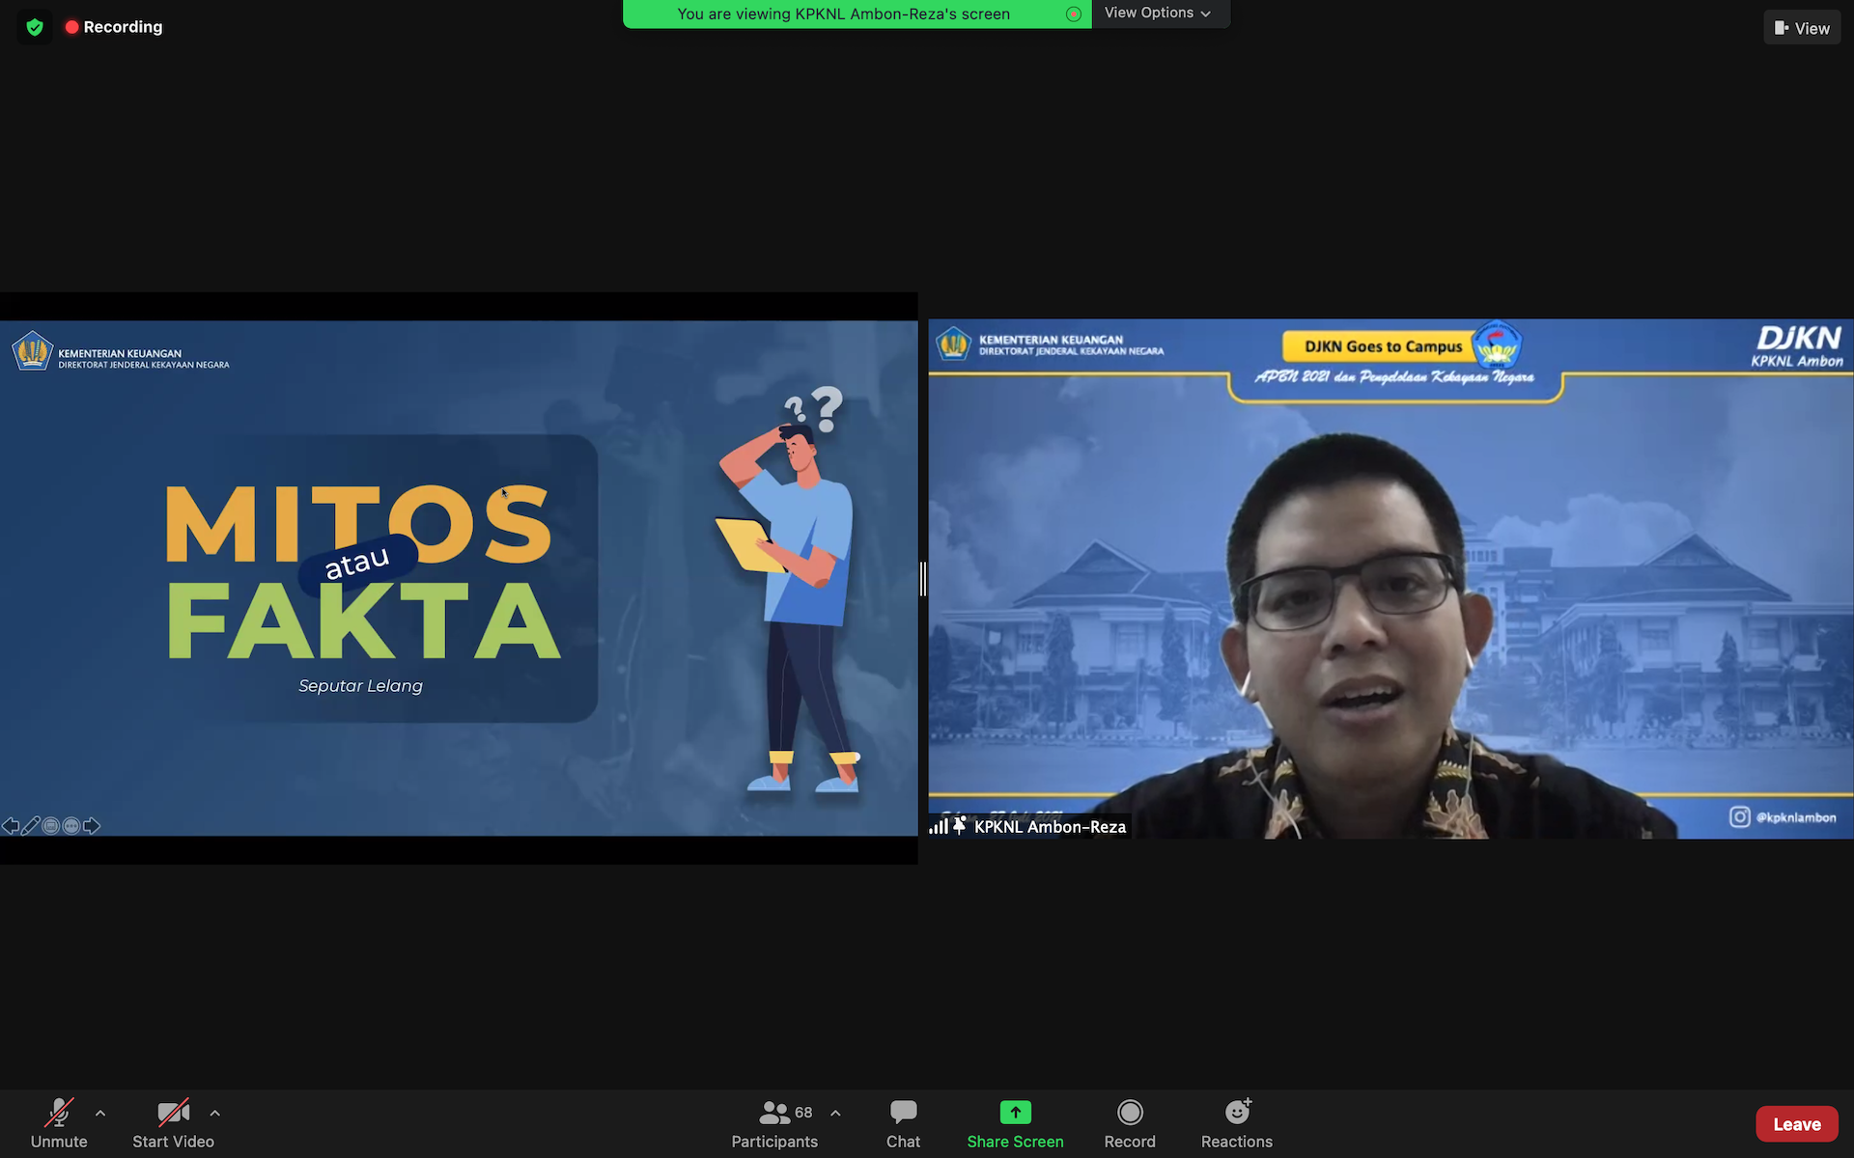Click the red Leave button
This screenshot has height=1158, width=1854.
1796,1124
